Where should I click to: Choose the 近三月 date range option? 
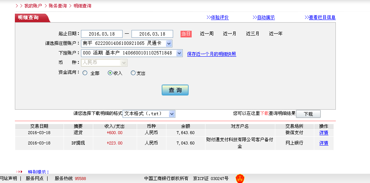[253, 34]
